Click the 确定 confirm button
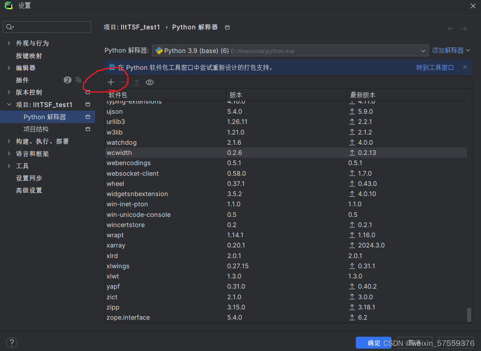The image size is (481, 351). [x=373, y=342]
